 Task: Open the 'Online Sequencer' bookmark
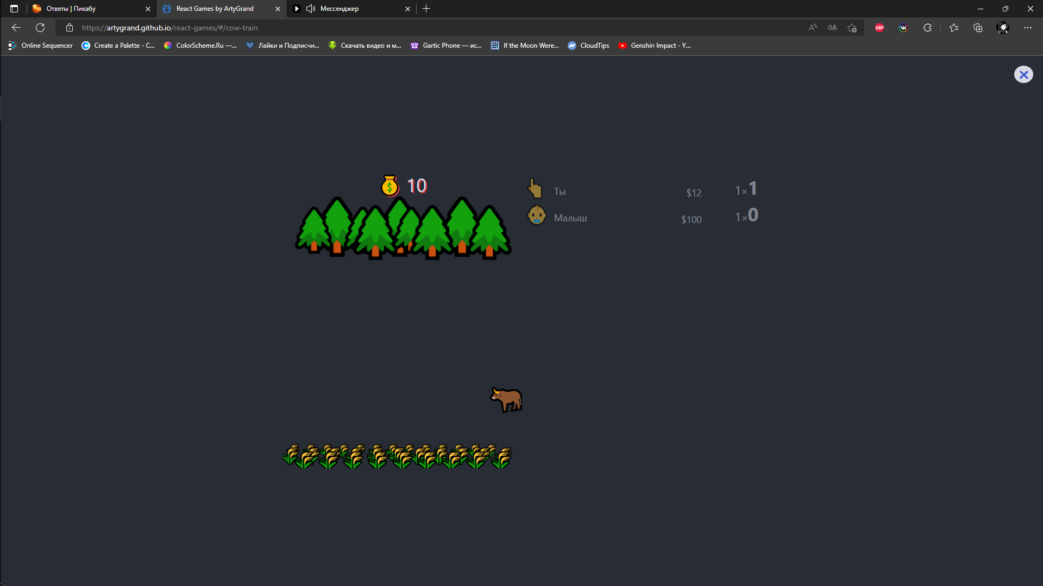click(x=41, y=46)
